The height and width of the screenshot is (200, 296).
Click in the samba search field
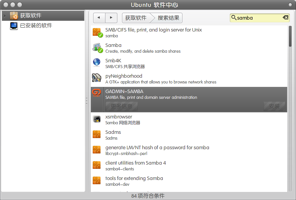[259, 18]
